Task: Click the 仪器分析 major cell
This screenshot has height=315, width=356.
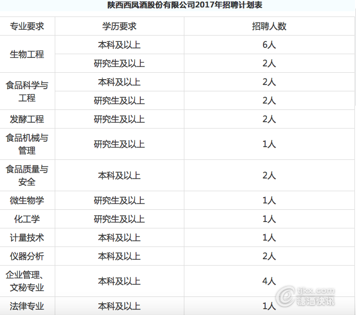Action: (x=27, y=256)
